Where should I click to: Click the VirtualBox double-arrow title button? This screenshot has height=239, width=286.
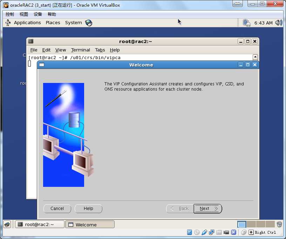(238, 3)
